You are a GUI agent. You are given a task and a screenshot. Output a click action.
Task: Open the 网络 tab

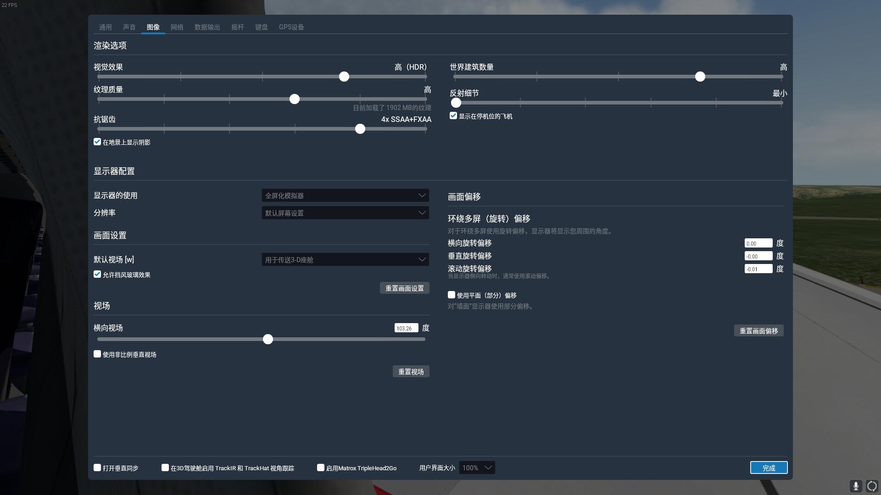[177, 27]
